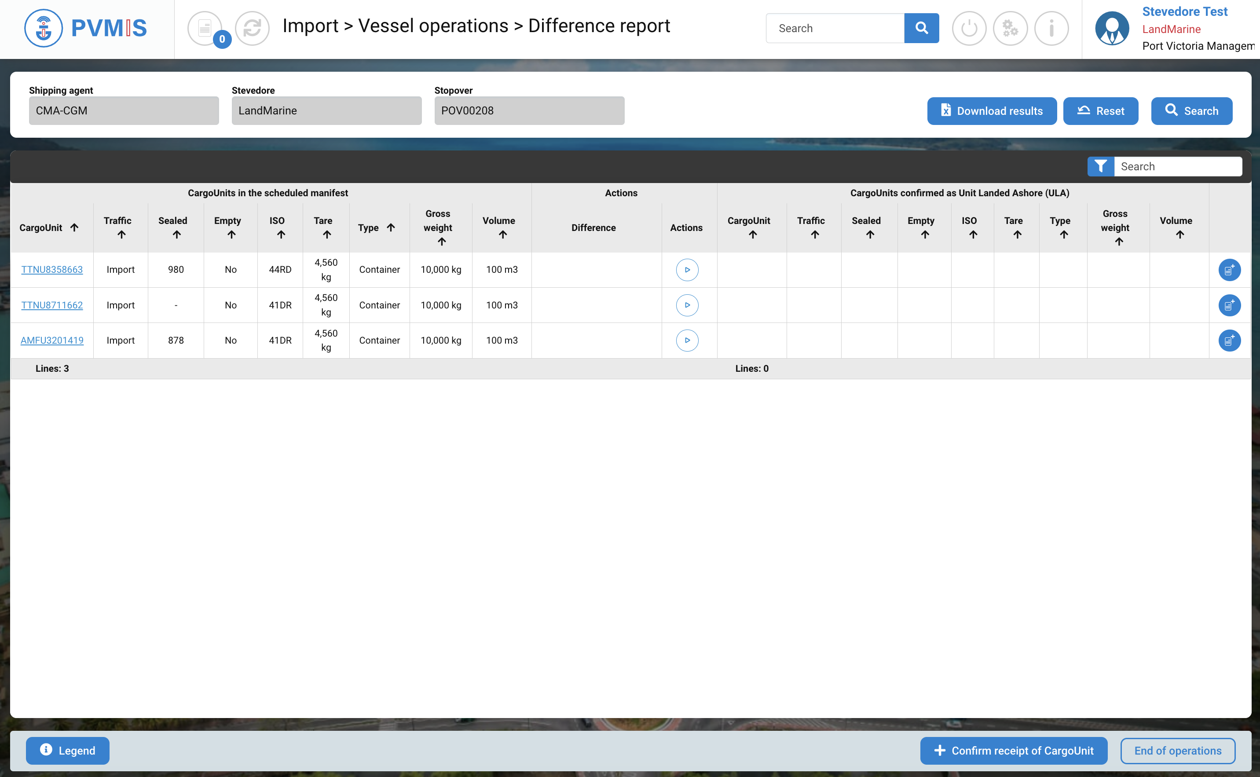Click the info icon in header
Image resolution: width=1260 pixels, height=777 pixels.
pyautogui.click(x=1051, y=28)
